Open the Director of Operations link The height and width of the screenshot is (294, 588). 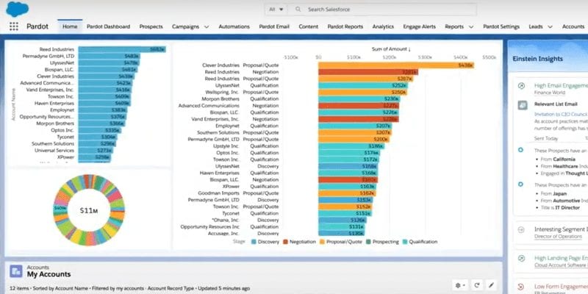[x=559, y=236]
